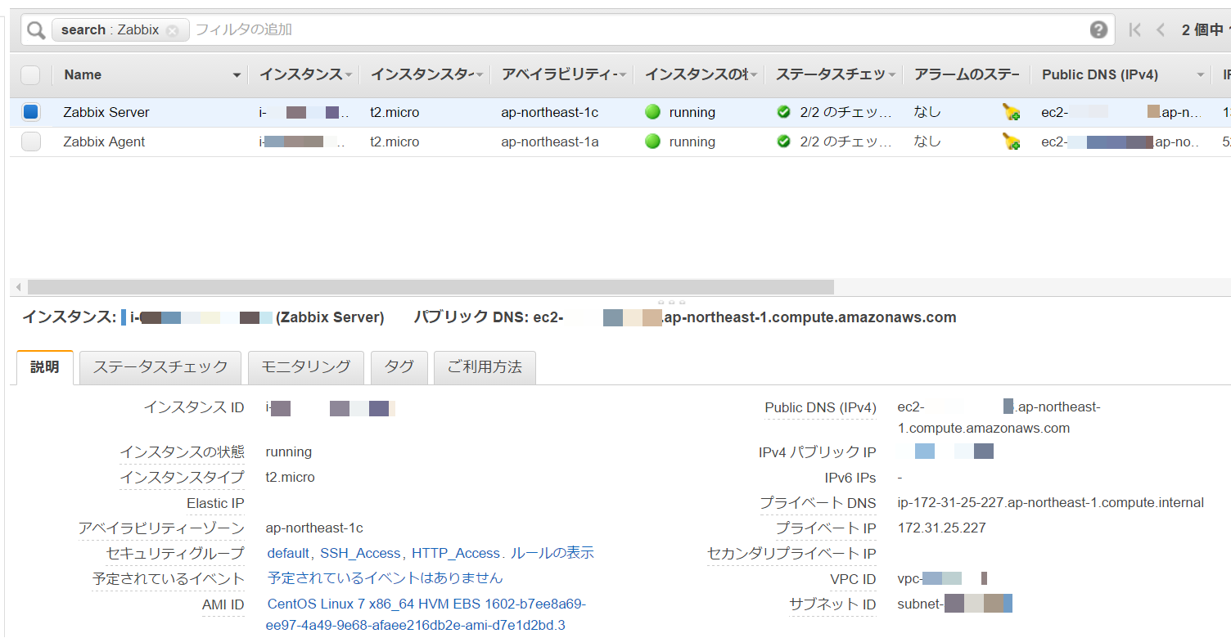Click the セカンダリプライベート IP label
Viewport: 1231px width, 638px height.
[791, 555]
